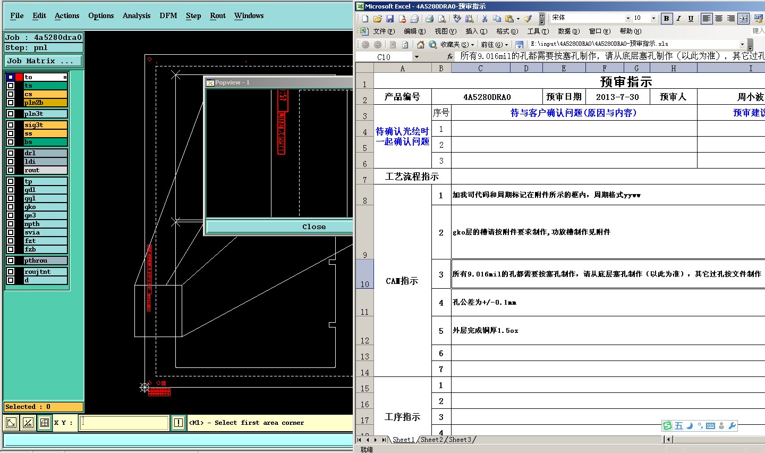Screen dimensions: 765x453
Task: Open the Name Box dropdown arrow
Action: [x=416, y=57]
